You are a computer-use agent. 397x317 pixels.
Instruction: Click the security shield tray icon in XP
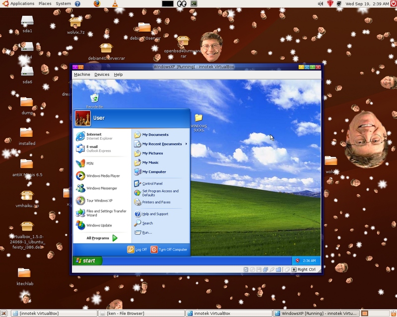297,261
